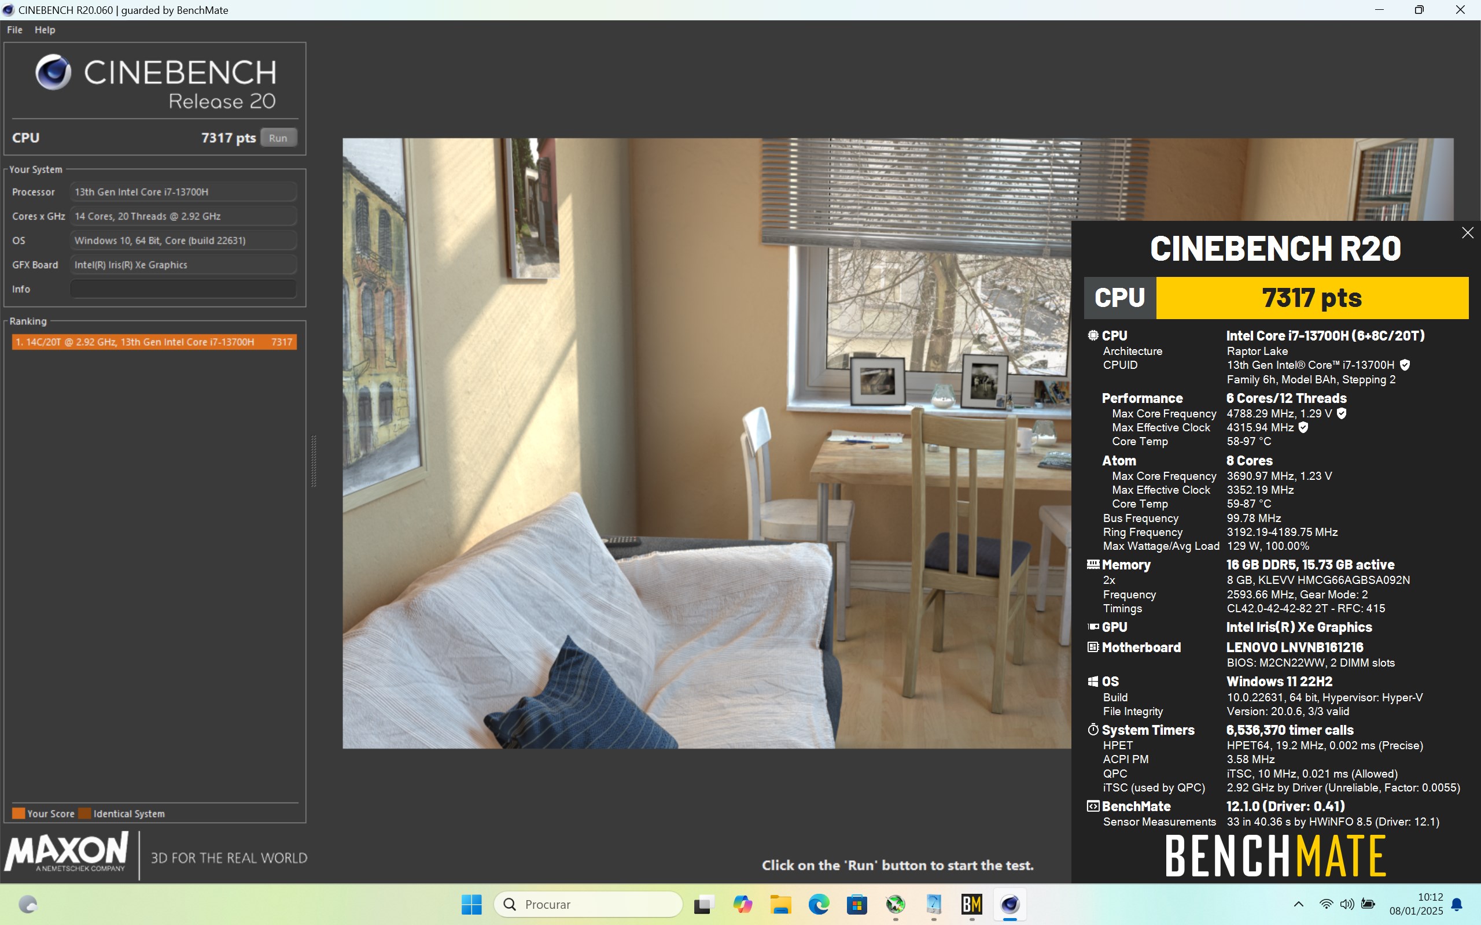Click the rendered room image
This screenshot has height=925, width=1481.
706,443
